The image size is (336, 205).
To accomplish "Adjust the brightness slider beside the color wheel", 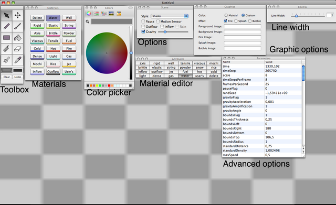I will pos(131,53).
